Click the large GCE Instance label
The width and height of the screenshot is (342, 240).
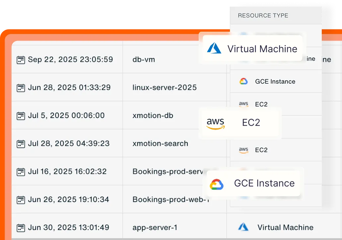click(264, 183)
